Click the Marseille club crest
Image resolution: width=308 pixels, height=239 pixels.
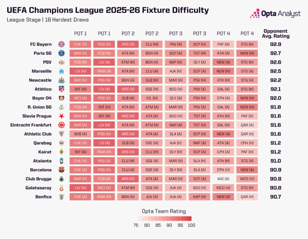(x=62, y=71)
